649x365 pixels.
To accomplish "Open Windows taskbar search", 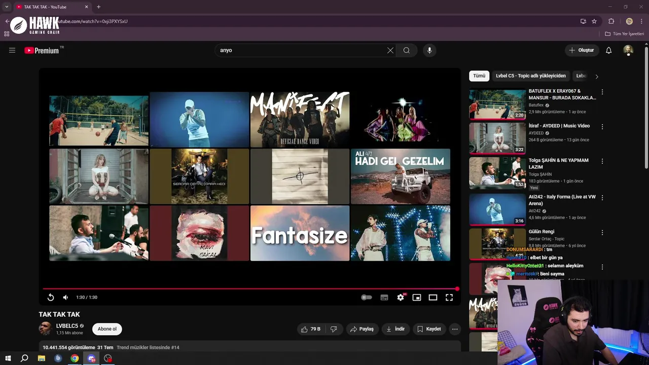I will 24,358.
